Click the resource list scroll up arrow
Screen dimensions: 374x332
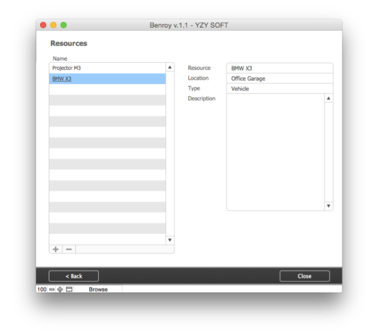coord(170,68)
